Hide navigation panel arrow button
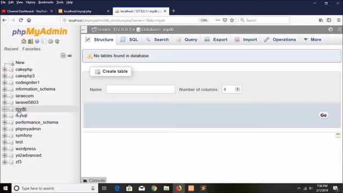This screenshot has width=343, height=193. point(84,29)
